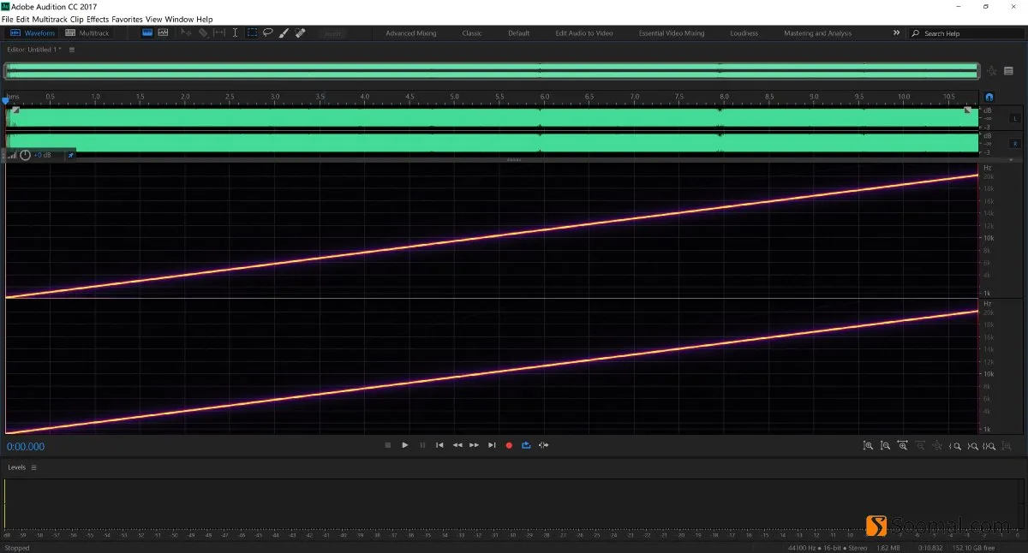Click Zoom Out Amplitude icon
The image size is (1028, 553).
885,446
